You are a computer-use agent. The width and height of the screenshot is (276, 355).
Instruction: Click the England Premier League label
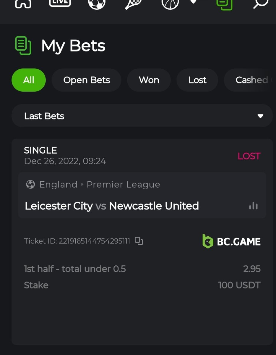coord(100,185)
